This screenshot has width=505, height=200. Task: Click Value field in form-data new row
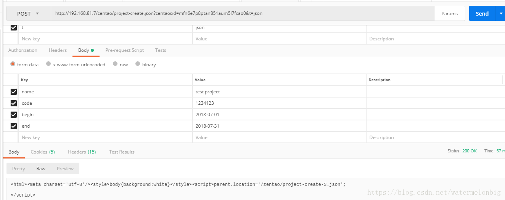click(279, 138)
